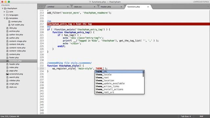Click file icon beside search.php
The width and height of the screenshot is (210, 118).
7,77
